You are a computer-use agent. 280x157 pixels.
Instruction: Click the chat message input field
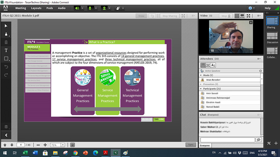[227, 140]
